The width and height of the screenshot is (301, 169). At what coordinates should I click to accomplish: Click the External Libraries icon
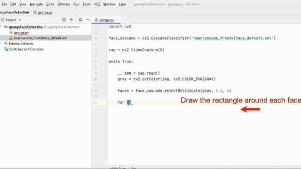coord(6,44)
